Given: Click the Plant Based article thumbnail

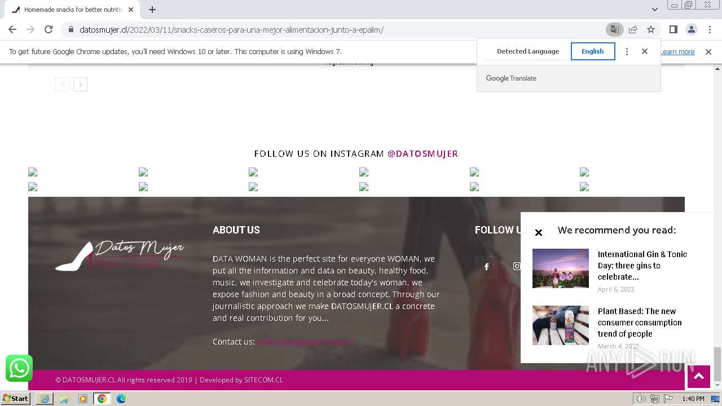Looking at the screenshot, I should point(561,325).
